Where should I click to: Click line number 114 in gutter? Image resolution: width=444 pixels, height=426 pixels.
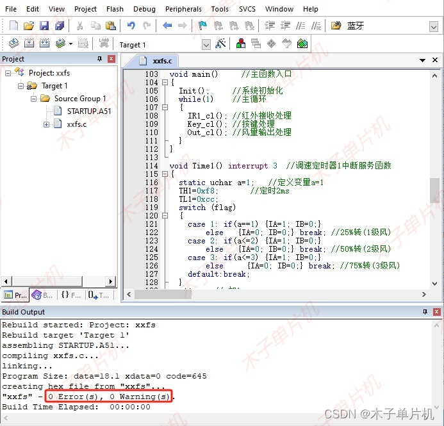point(151,165)
